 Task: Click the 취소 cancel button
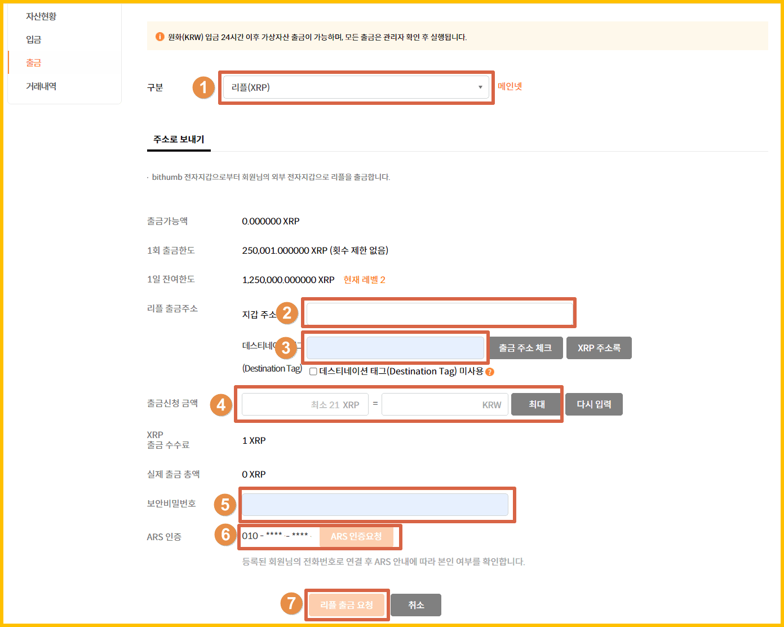coord(415,605)
